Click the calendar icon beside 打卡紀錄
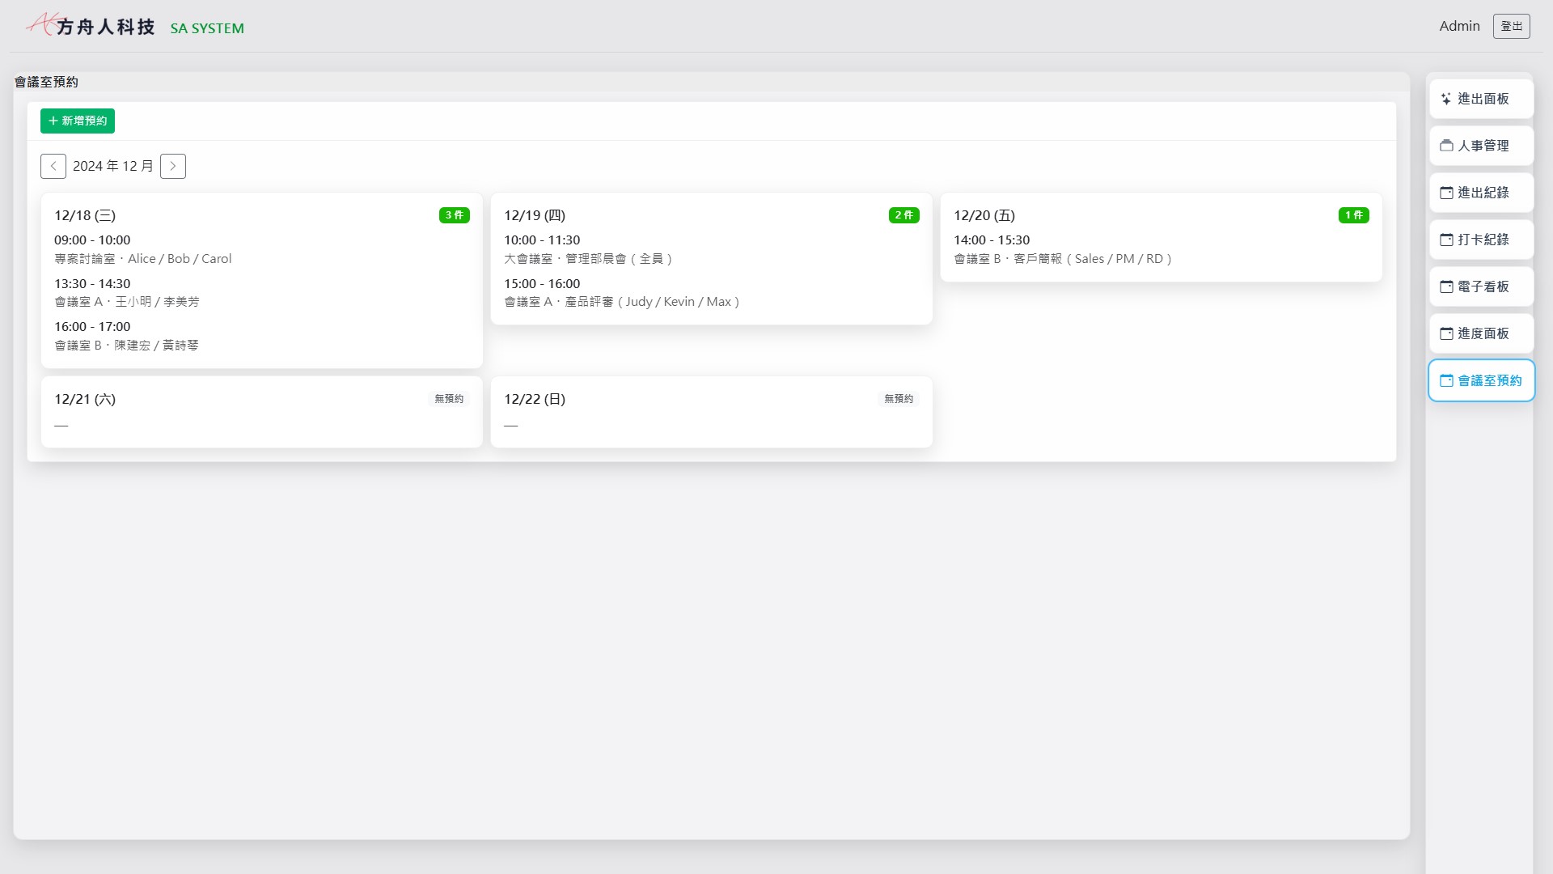The image size is (1553, 874). (x=1446, y=240)
